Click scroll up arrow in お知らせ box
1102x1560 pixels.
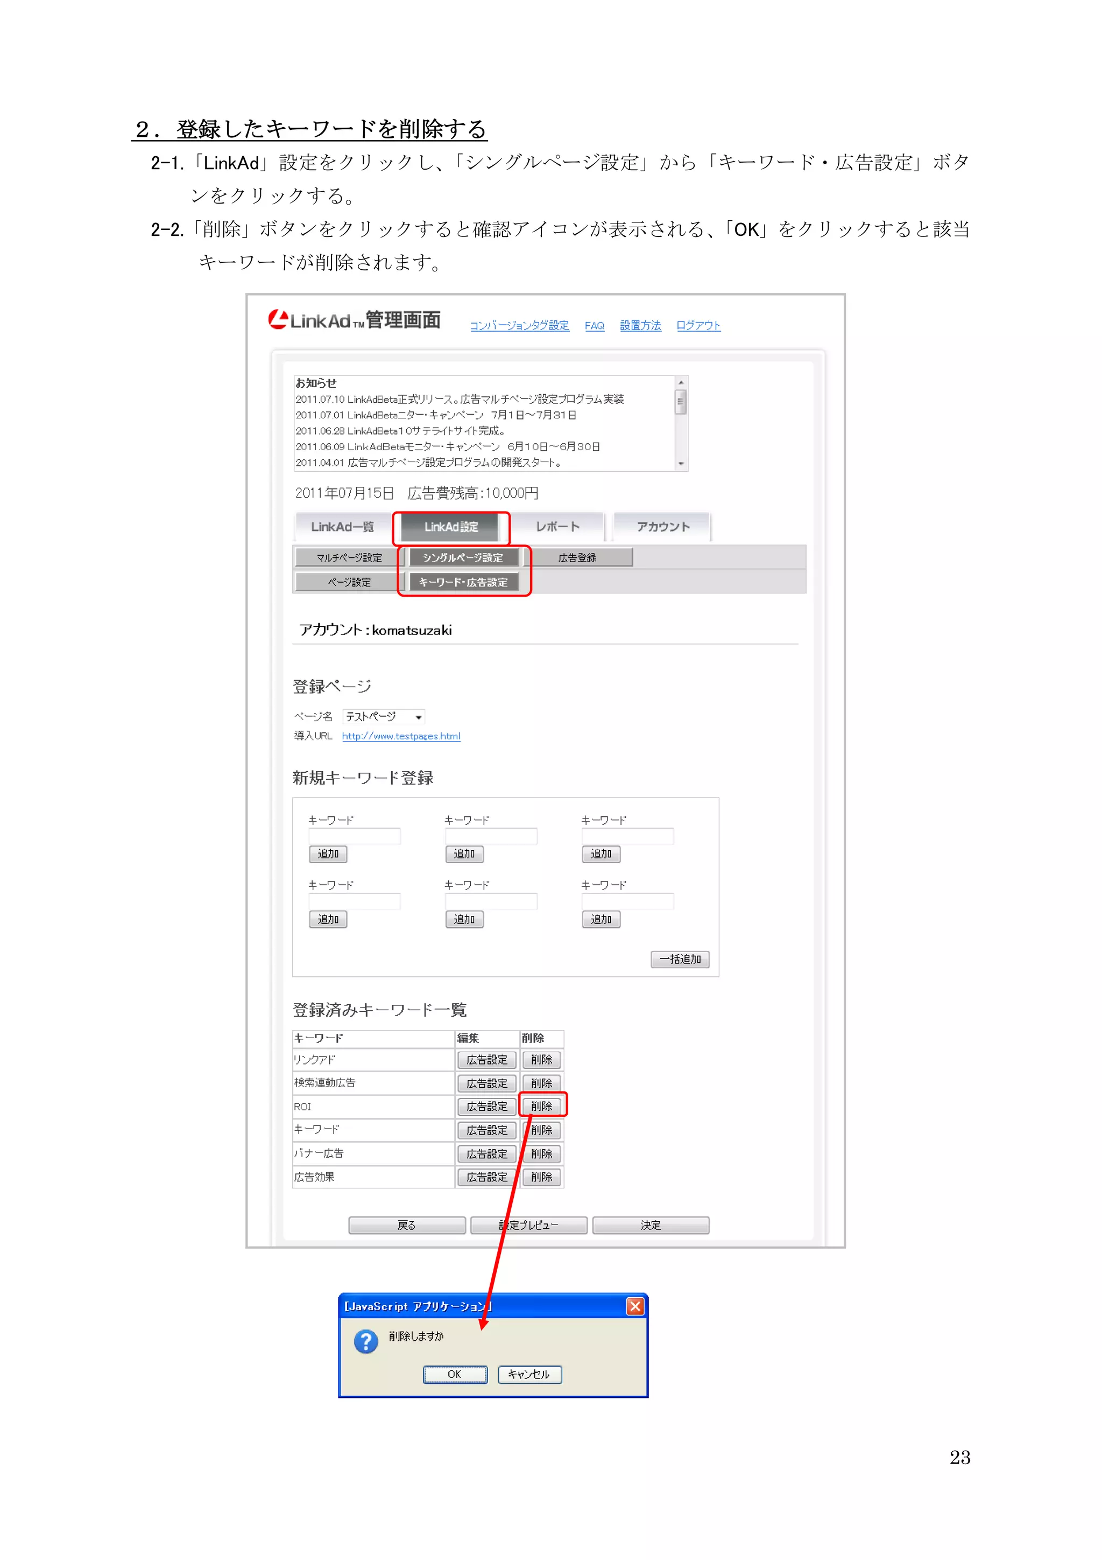(x=680, y=382)
